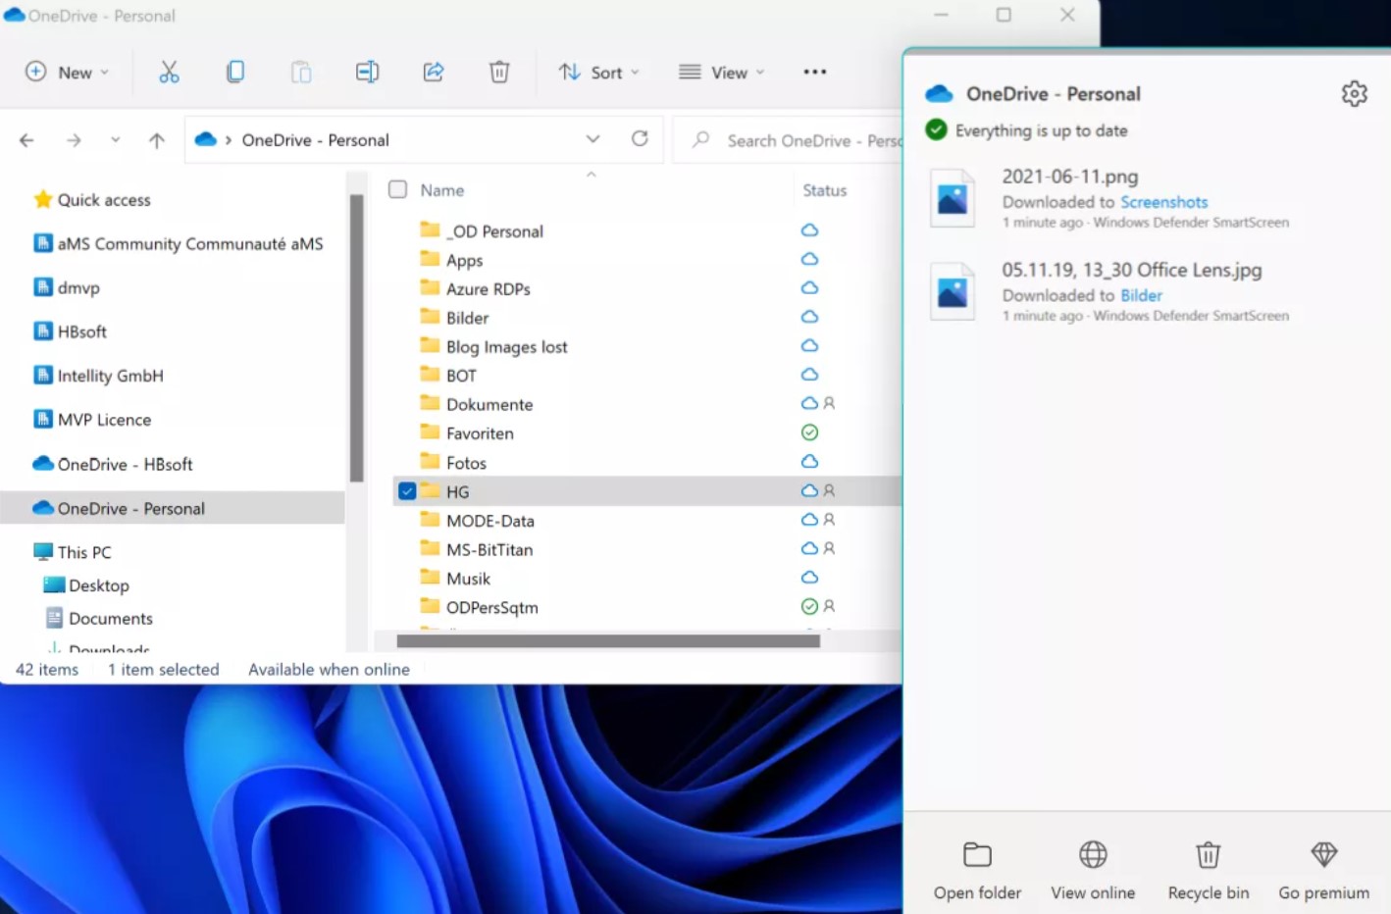The height and width of the screenshot is (914, 1391).
Task: Click the Delete trash icon in toolbar
Action: point(499,72)
